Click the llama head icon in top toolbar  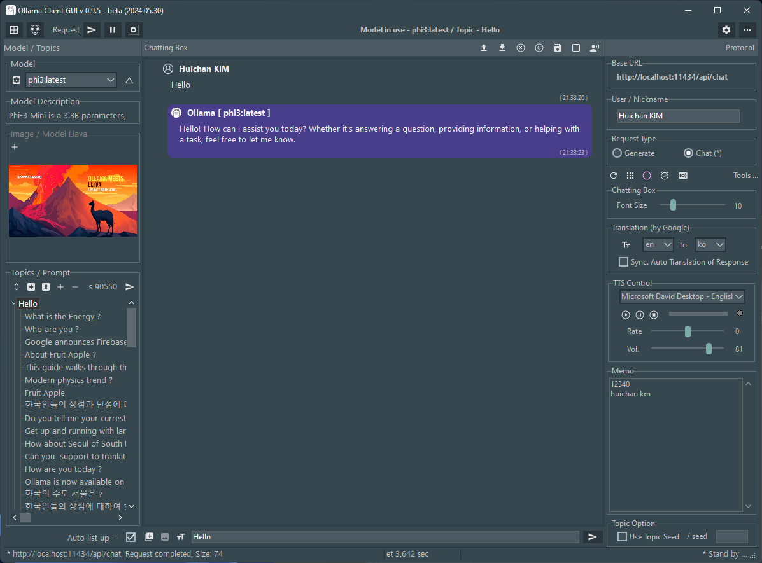35,30
